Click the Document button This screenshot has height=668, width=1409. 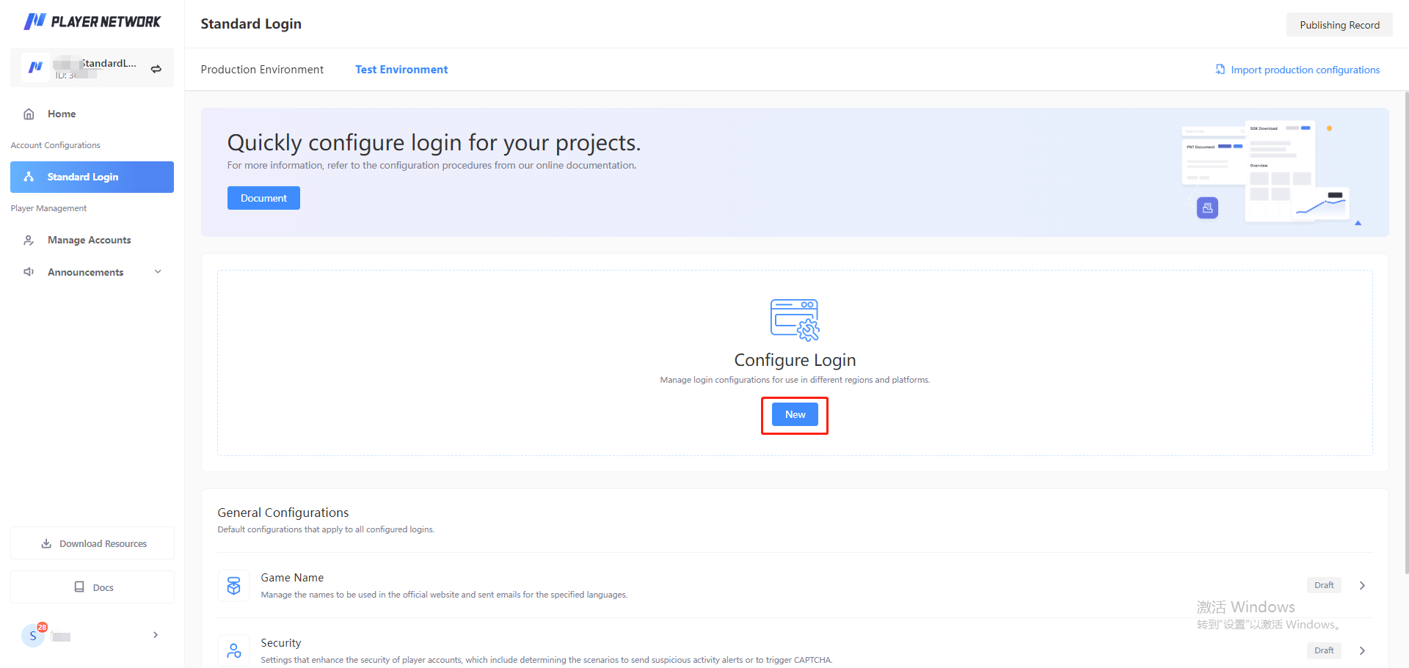pyautogui.click(x=263, y=198)
